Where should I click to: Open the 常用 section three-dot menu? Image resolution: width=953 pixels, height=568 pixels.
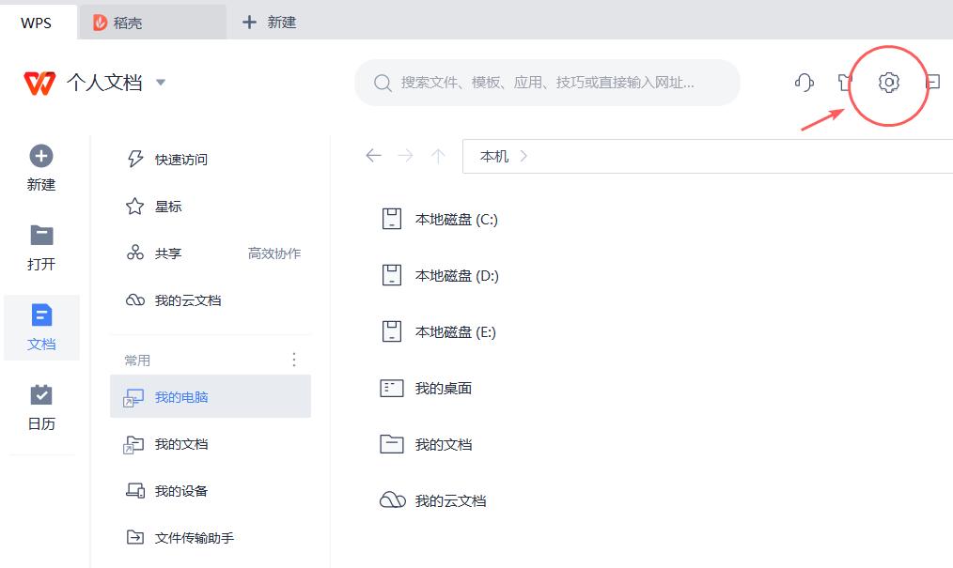click(293, 359)
